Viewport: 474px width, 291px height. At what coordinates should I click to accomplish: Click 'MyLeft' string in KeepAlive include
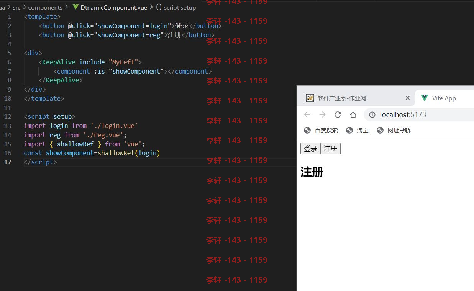click(123, 62)
